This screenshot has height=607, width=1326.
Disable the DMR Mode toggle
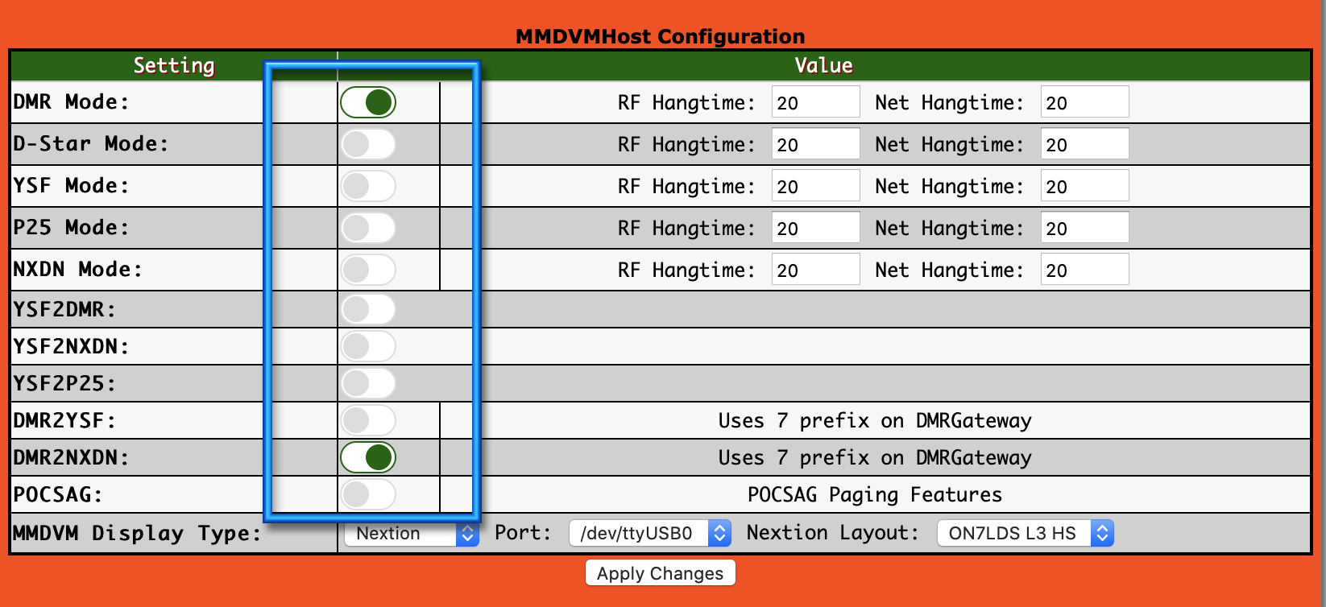(x=368, y=102)
